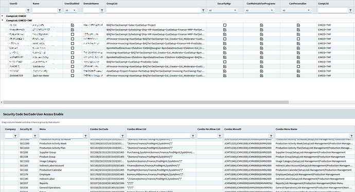Sort by the SecurityMgr column header

(224, 4)
